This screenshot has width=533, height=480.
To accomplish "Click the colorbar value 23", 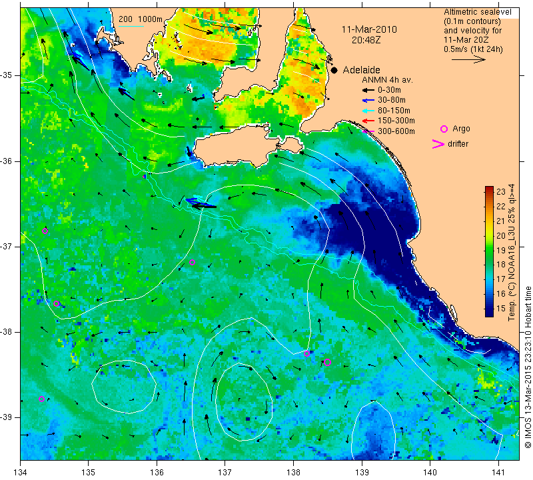I will coord(501,191).
